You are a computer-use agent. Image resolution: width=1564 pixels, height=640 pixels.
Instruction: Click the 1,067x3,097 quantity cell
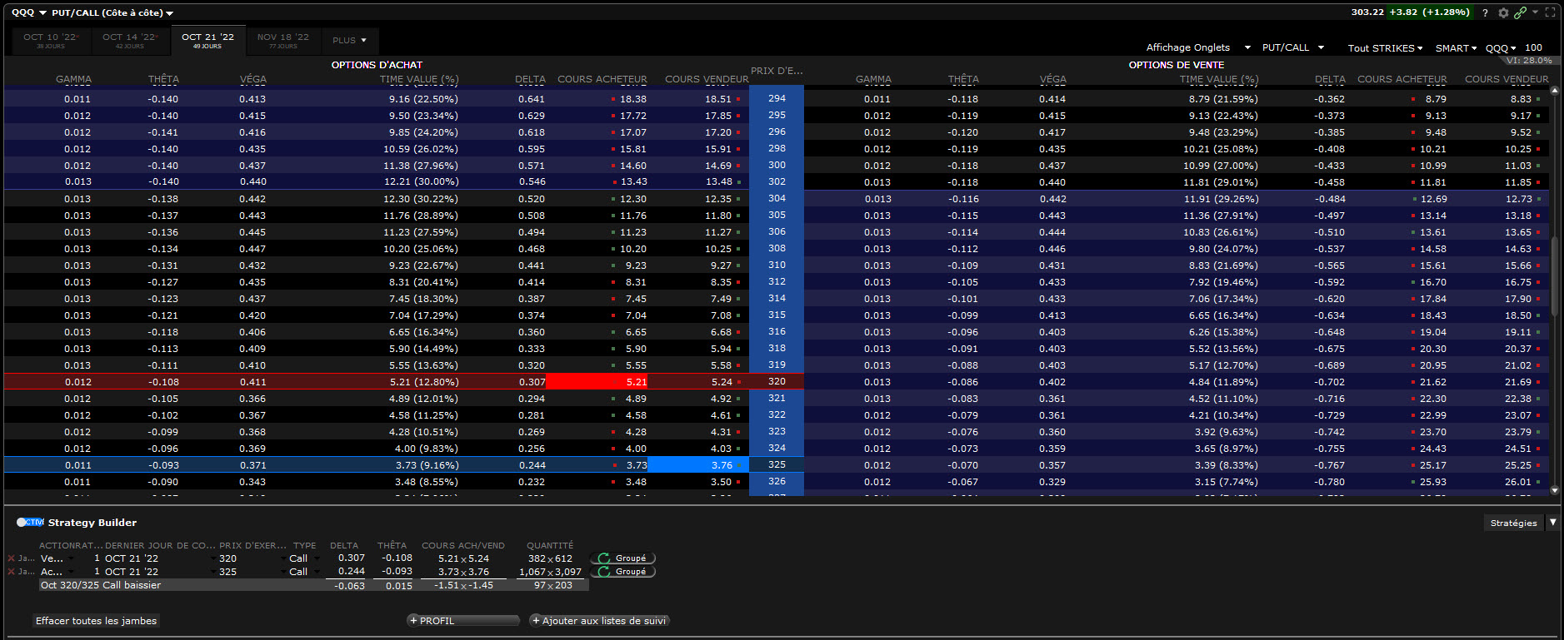coord(551,572)
